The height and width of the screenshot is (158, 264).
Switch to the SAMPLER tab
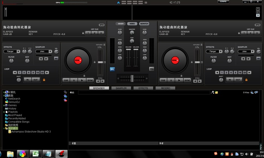121,88
